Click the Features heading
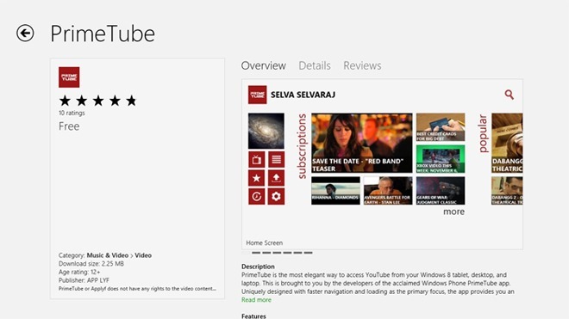 (253, 316)
